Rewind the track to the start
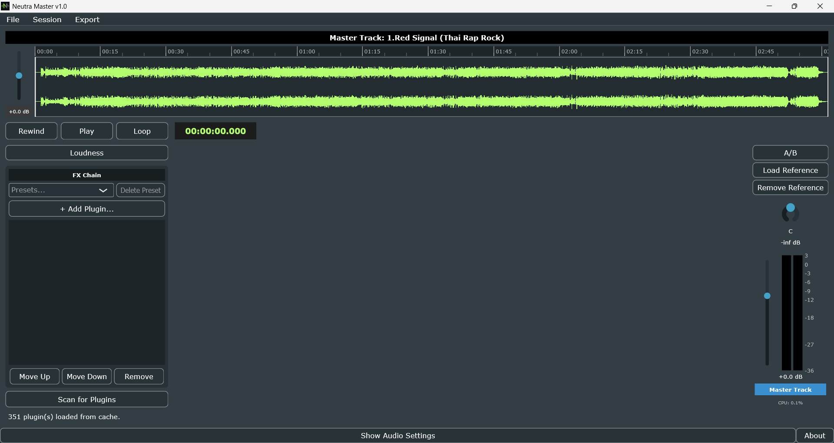The height and width of the screenshot is (443, 834). tap(31, 131)
